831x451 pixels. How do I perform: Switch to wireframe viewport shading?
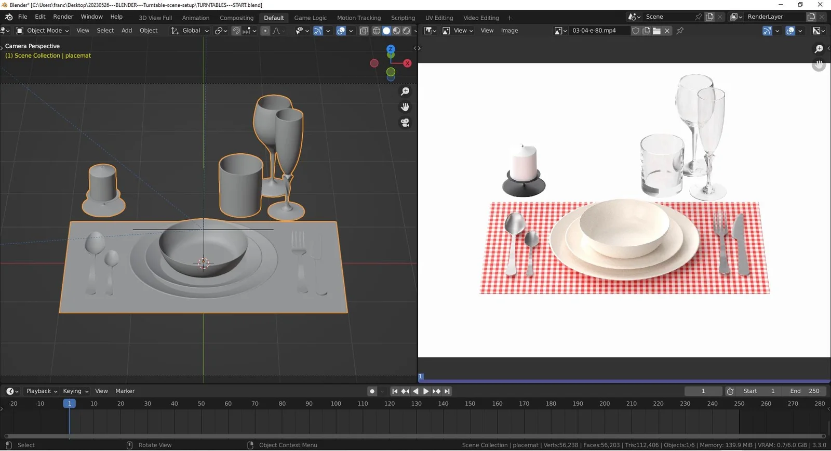coord(377,31)
